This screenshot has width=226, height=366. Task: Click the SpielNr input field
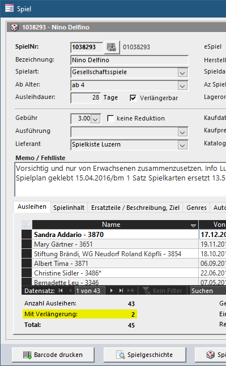(87, 48)
